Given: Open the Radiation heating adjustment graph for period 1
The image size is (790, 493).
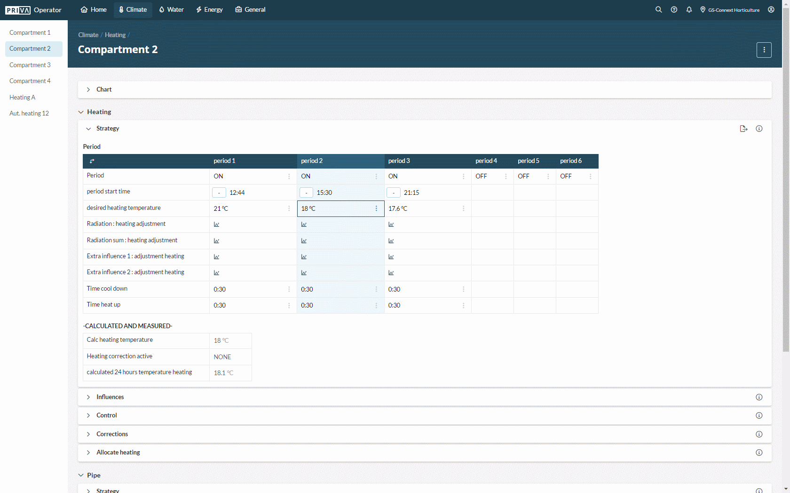Looking at the screenshot, I should pyautogui.click(x=216, y=224).
